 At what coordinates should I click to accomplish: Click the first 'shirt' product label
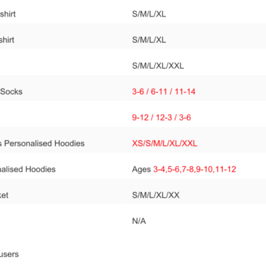click(8, 14)
